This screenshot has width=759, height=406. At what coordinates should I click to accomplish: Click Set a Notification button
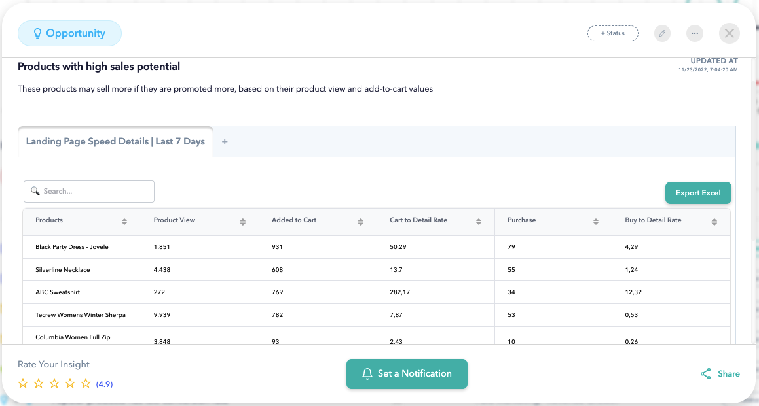[x=407, y=374]
